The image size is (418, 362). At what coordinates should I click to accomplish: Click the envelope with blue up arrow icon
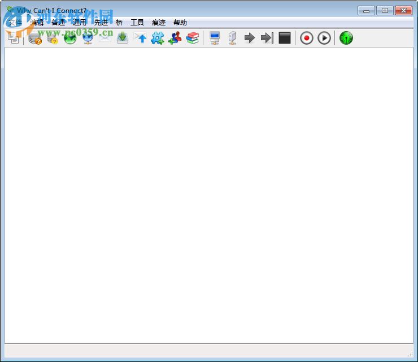(140, 38)
